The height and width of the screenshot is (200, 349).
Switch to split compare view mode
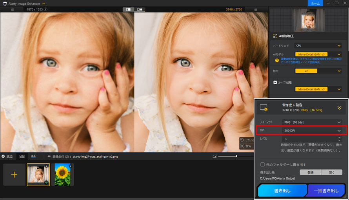129,9
